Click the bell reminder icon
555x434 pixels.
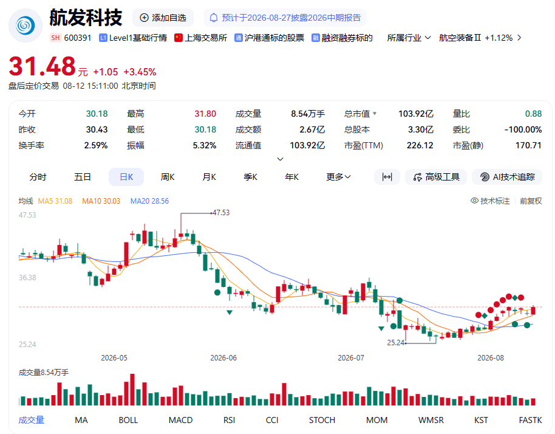pos(213,18)
